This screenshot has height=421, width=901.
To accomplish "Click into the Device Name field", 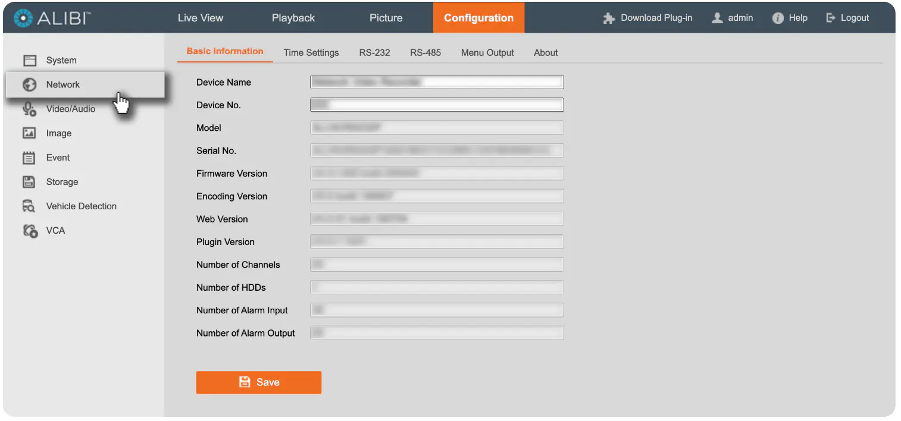I will (x=437, y=82).
